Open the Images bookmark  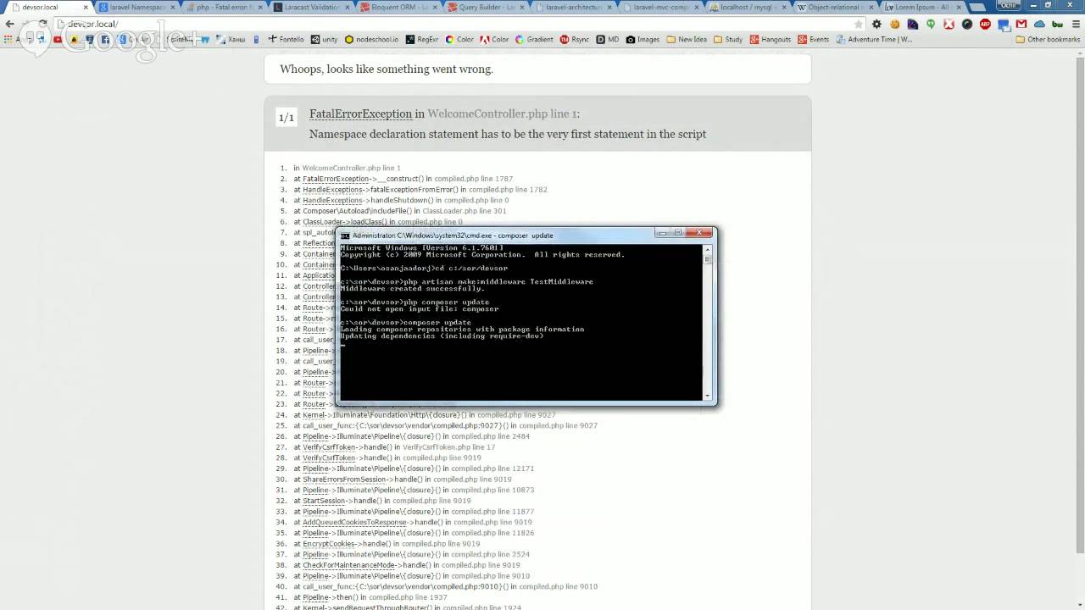click(x=643, y=39)
